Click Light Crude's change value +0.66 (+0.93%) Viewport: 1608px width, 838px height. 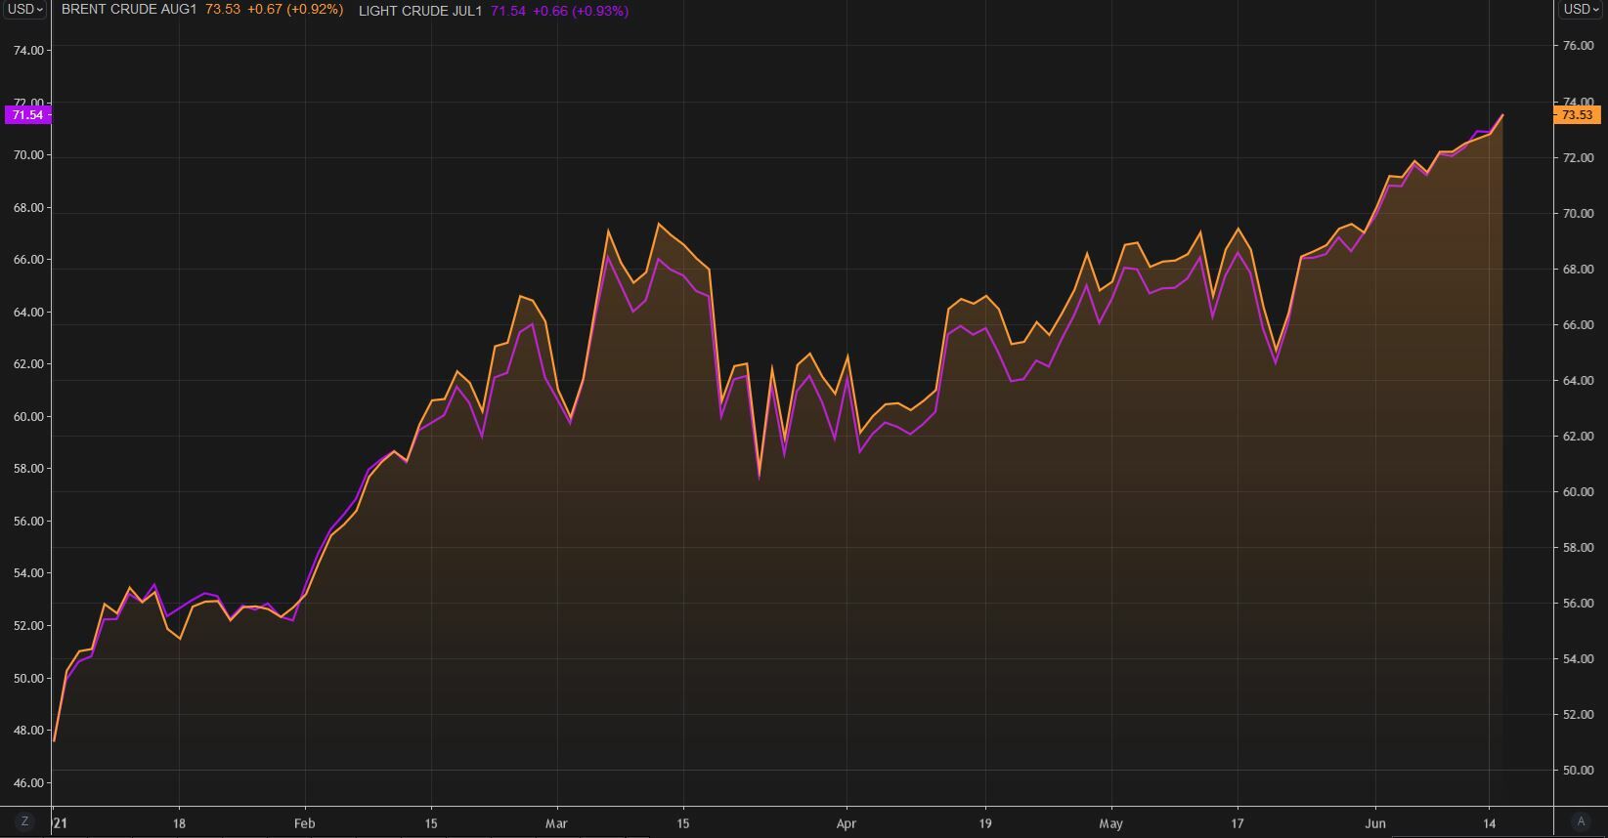pyautogui.click(x=581, y=11)
